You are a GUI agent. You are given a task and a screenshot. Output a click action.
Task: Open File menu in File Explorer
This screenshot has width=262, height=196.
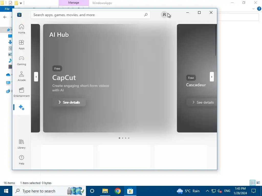point(7,9)
